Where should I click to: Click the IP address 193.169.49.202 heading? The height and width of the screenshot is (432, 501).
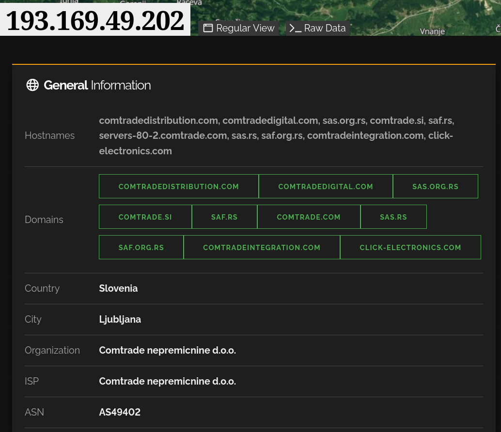(95, 21)
